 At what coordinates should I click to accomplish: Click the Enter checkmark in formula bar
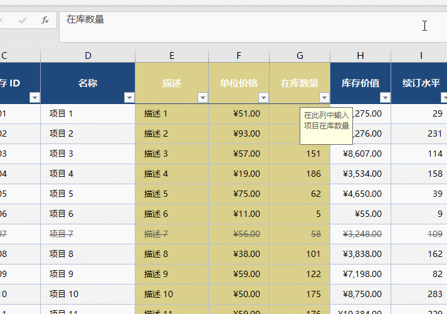pyautogui.click(x=23, y=20)
